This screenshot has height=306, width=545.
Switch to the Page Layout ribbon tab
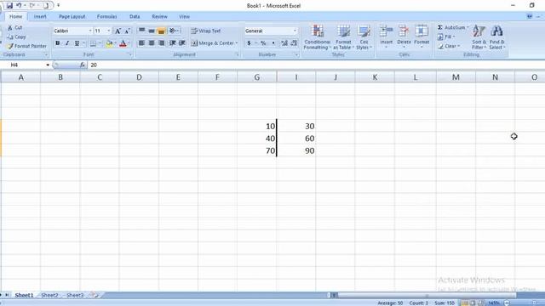(72, 16)
